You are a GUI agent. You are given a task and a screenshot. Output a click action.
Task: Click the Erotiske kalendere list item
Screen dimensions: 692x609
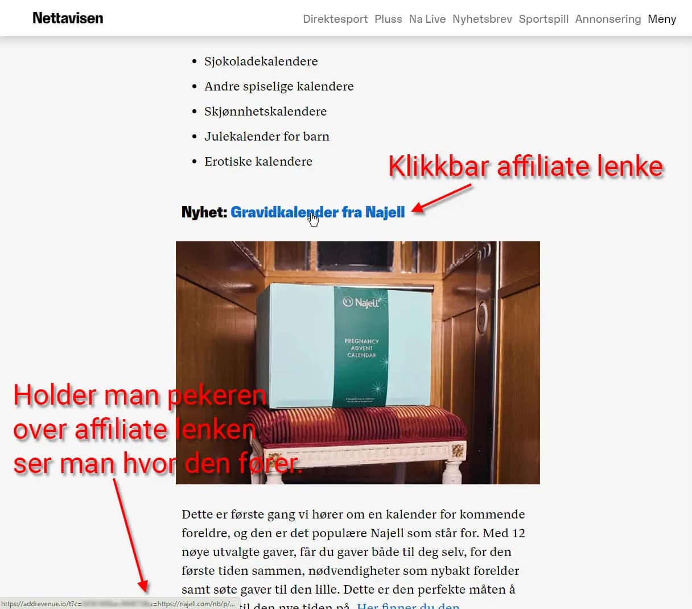258,162
